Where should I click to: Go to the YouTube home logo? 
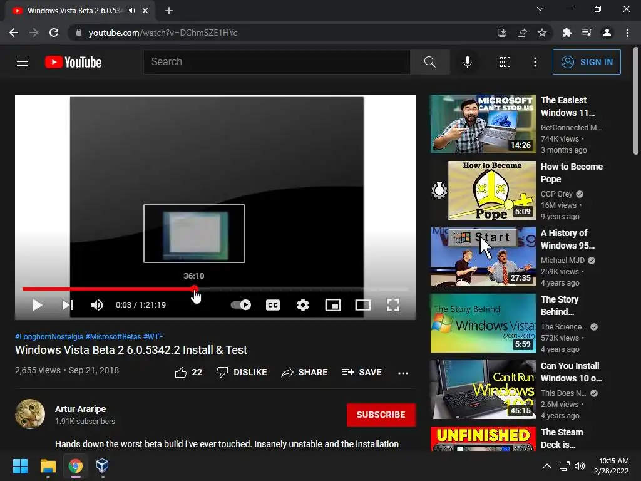pyautogui.click(x=73, y=62)
